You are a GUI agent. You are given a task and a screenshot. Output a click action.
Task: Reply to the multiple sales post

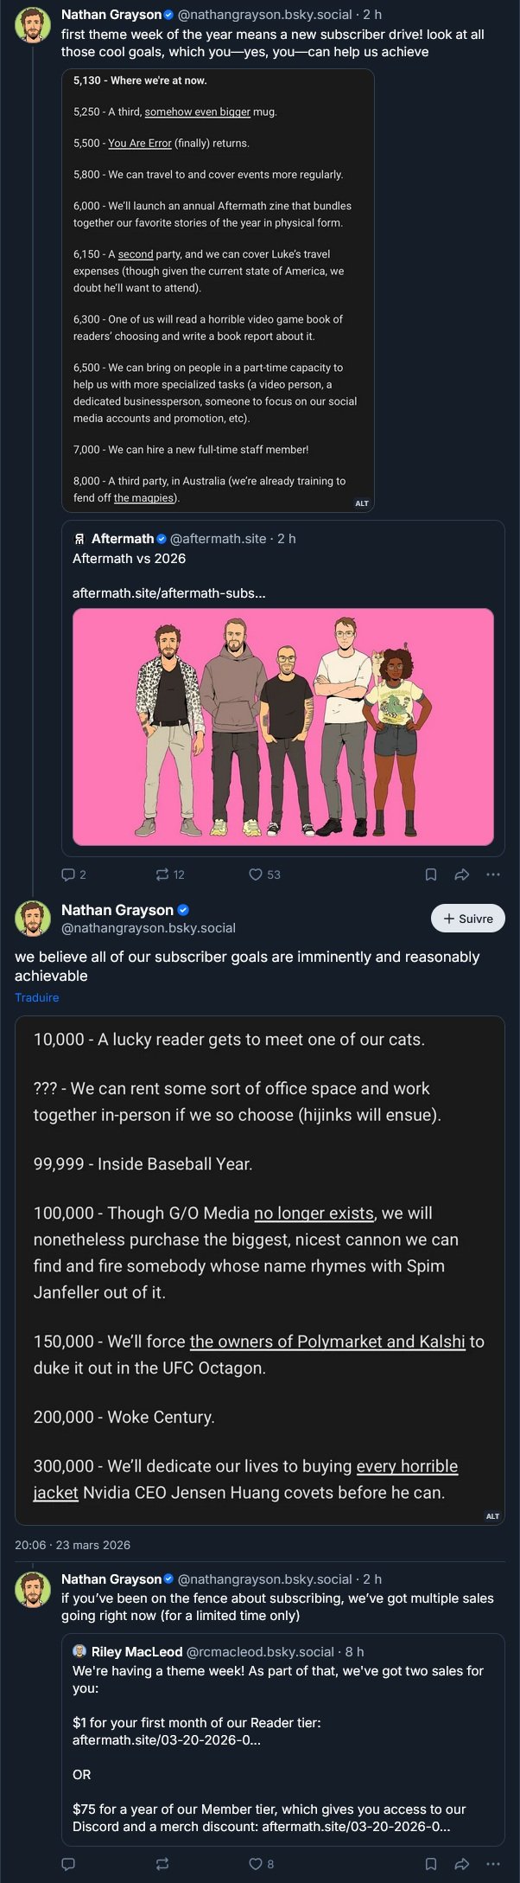(x=68, y=1864)
